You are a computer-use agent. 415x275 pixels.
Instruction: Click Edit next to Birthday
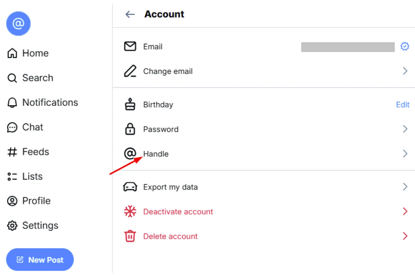pyautogui.click(x=403, y=105)
